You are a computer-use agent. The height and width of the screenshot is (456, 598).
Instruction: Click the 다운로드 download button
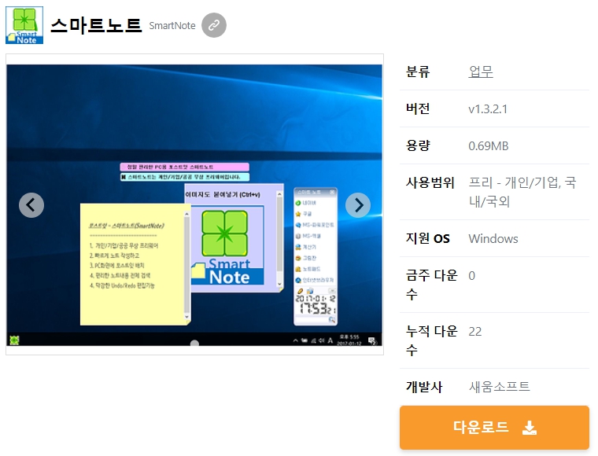[x=494, y=428]
